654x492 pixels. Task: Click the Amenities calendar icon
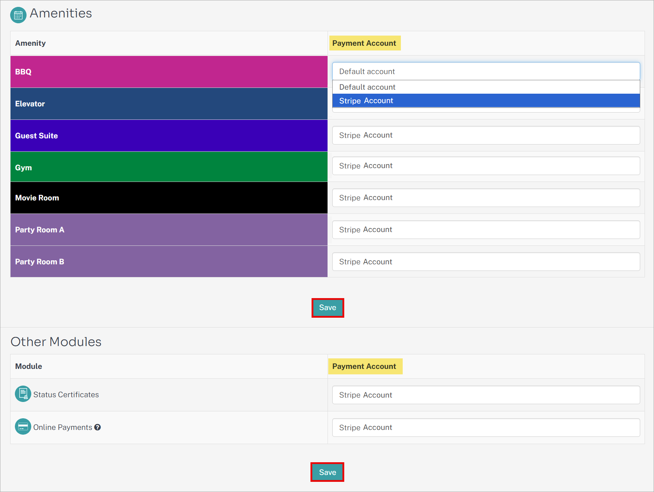pos(18,15)
